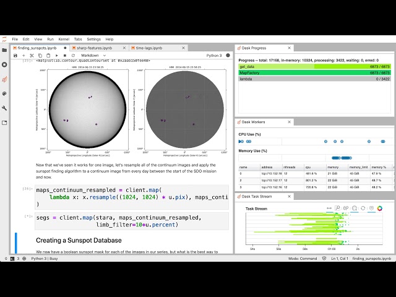
Task: Click the MapFactory progress bar
Action: [x=315, y=73]
